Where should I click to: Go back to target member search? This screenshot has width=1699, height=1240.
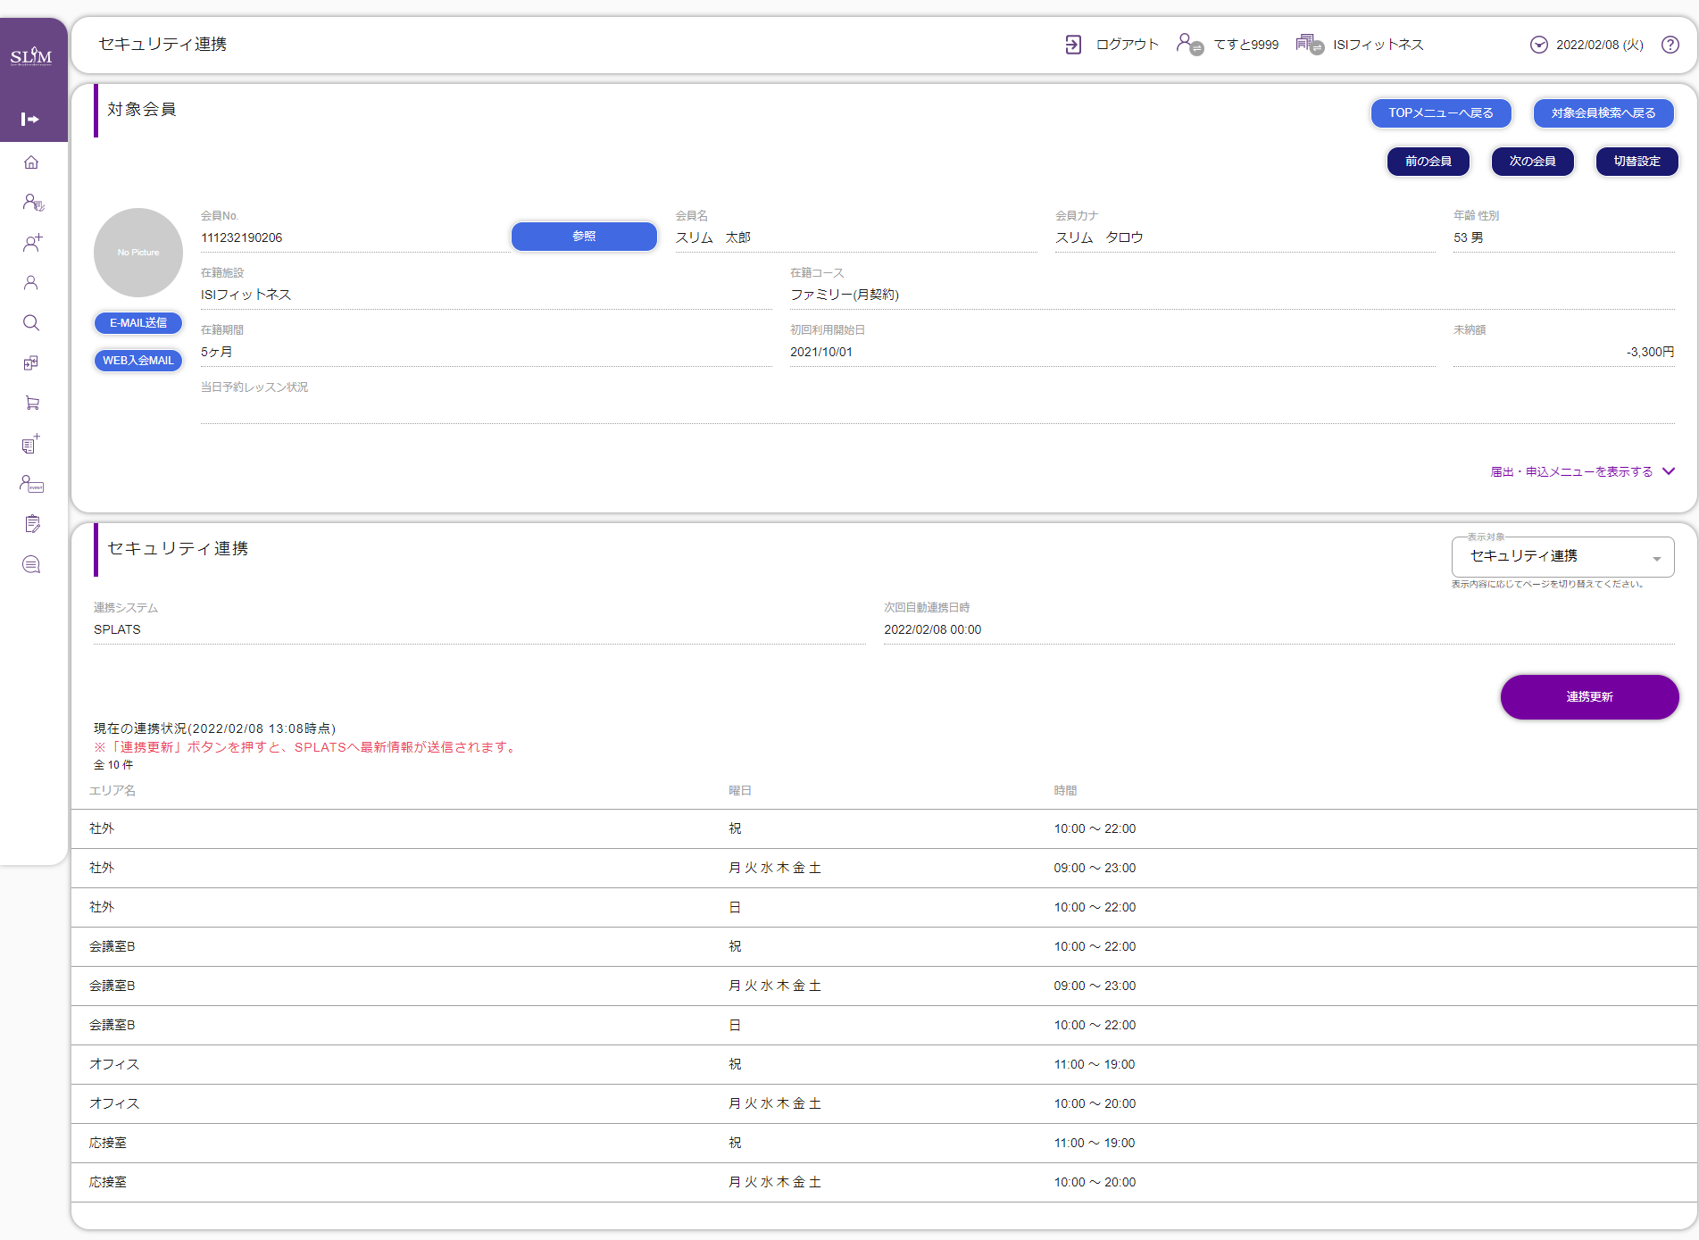click(1603, 113)
